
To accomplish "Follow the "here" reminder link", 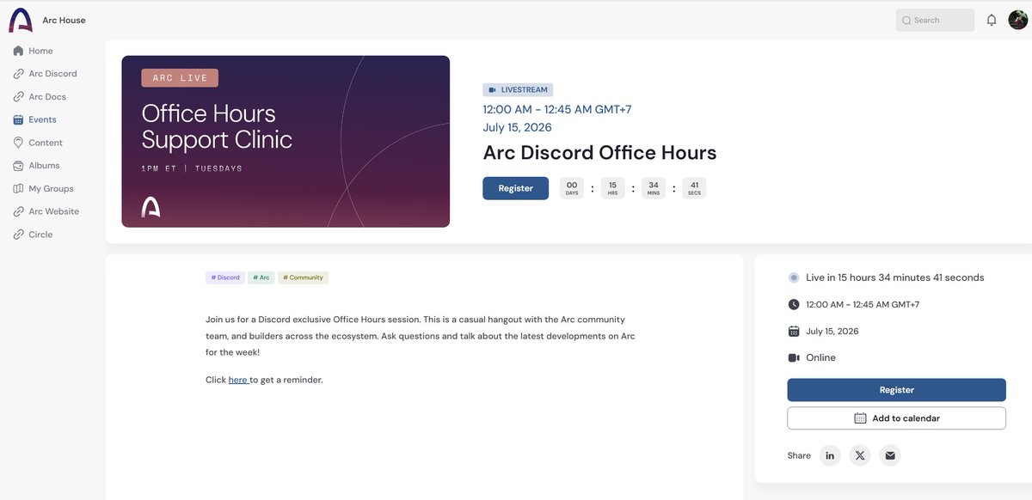I will pyautogui.click(x=238, y=380).
